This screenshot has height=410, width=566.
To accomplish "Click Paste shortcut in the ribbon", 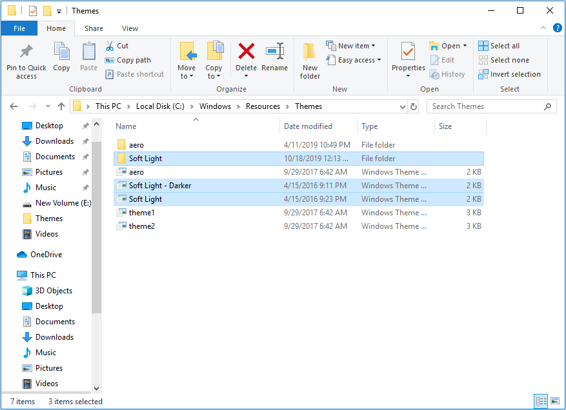I will click(x=134, y=74).
